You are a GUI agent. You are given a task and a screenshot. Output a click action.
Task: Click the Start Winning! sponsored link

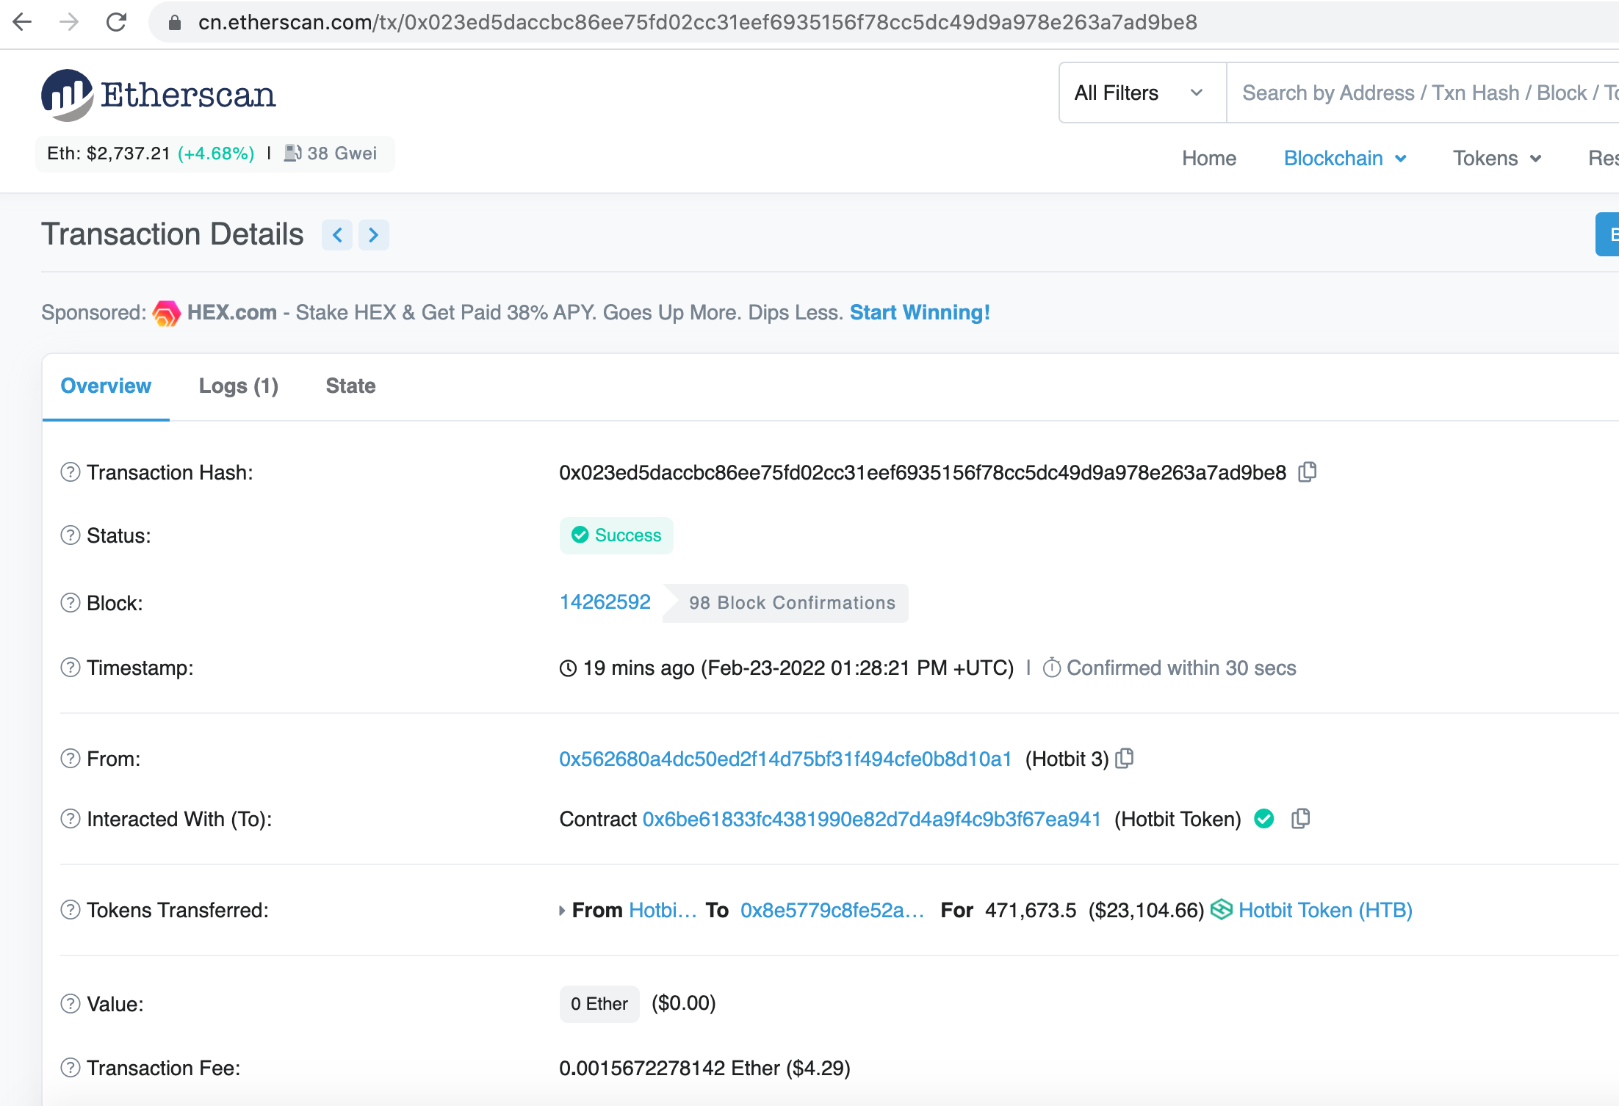coord(920,313)
